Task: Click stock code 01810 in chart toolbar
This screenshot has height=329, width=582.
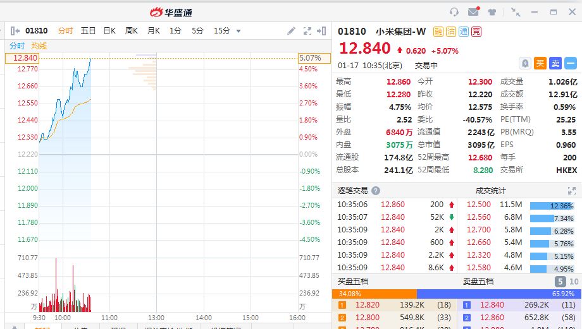Action: (37, 31)
